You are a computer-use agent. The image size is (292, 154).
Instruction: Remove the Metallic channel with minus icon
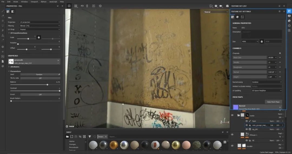click(x=280, y=62)
